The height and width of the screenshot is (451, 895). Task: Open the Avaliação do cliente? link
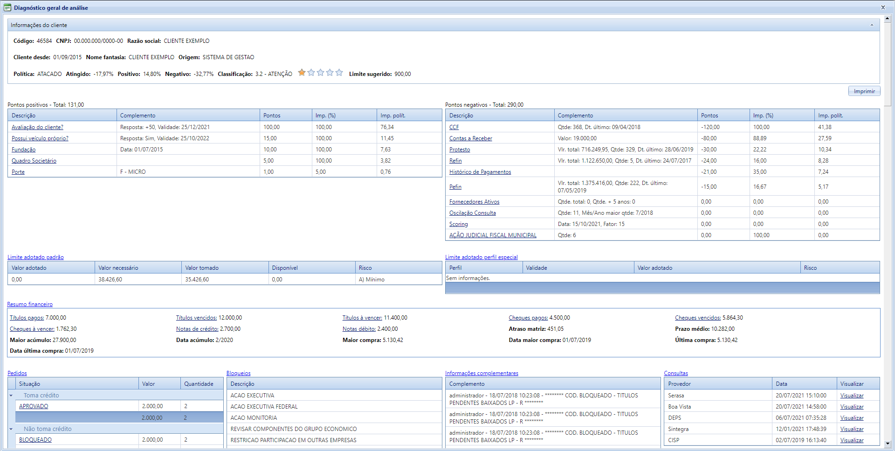[37, 127]
